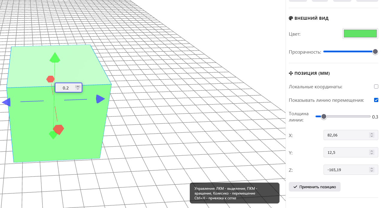Click the blue right-pointing axis arrow gizmo
Viewport: 381px width, 208px height.
(x=100, y=99)
